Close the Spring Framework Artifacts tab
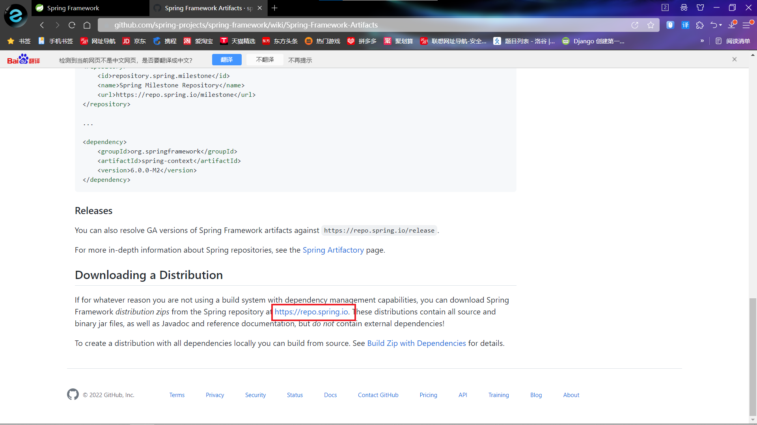Image resolution: width=757 pixels, height=425 pixels. (260, 8)
